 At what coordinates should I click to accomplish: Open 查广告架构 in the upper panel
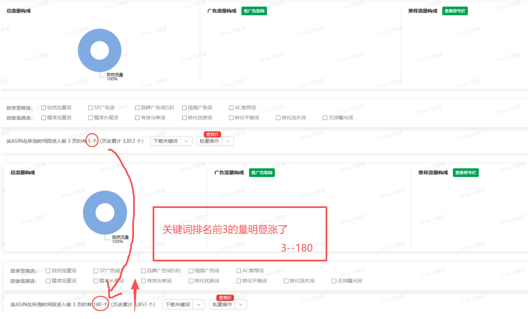click(254, 11)
